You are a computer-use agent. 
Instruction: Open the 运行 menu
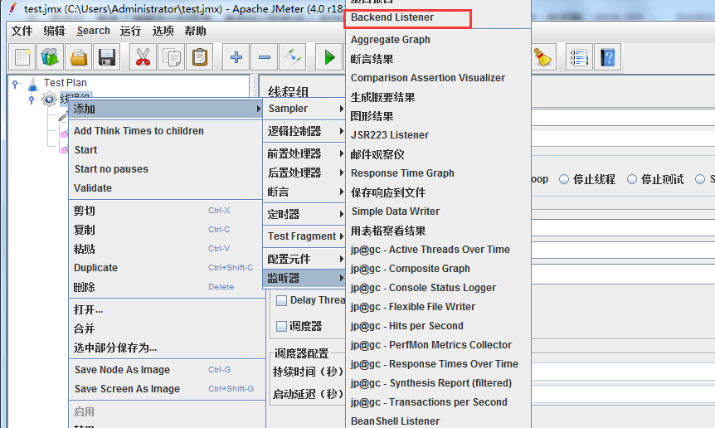(130, 31)
